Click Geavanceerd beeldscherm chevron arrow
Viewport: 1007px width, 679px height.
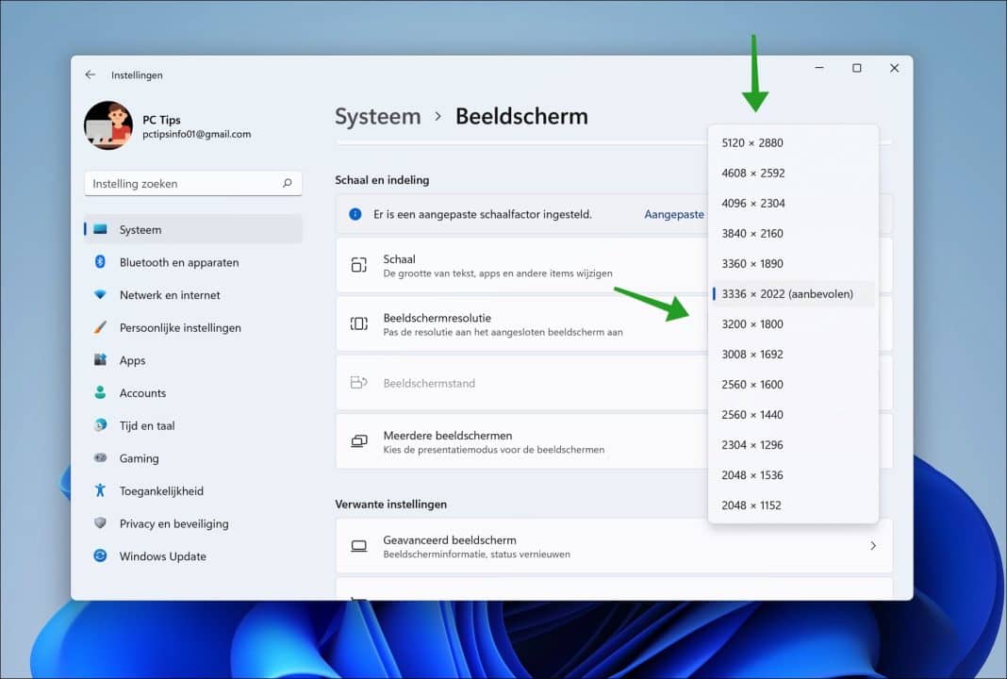(x=873, y=545)
